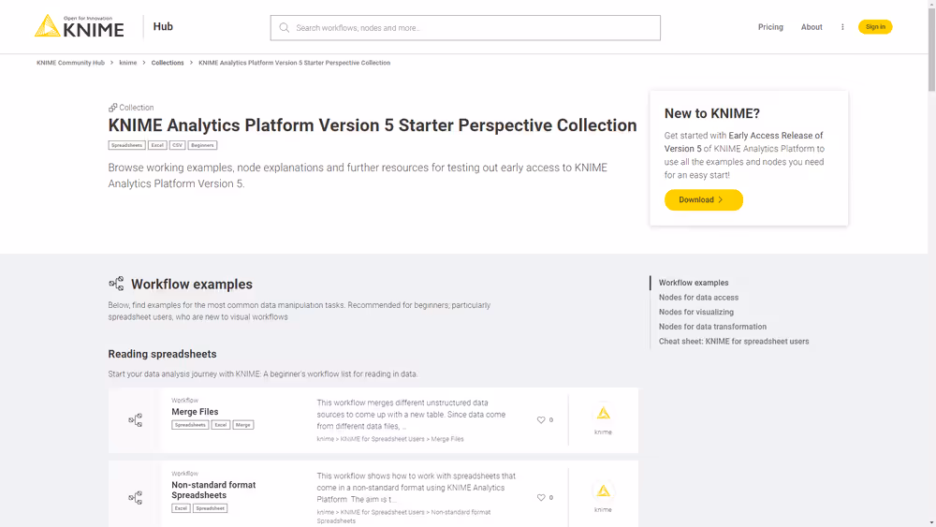The height and width of the screenshot is (527, 936).
Task: Open knime avatar on Non-standard format card
Action: click(603, 490)
